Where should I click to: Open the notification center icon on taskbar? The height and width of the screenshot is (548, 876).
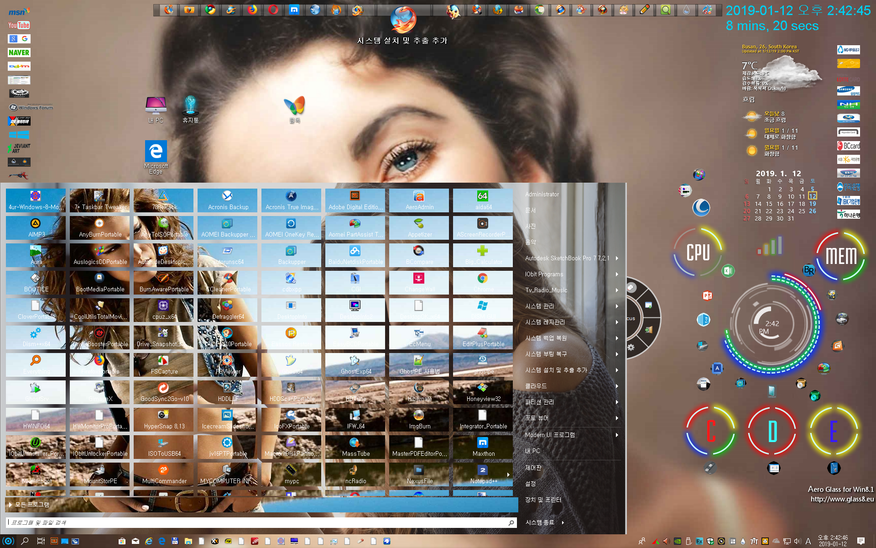(x=860, y=541)
